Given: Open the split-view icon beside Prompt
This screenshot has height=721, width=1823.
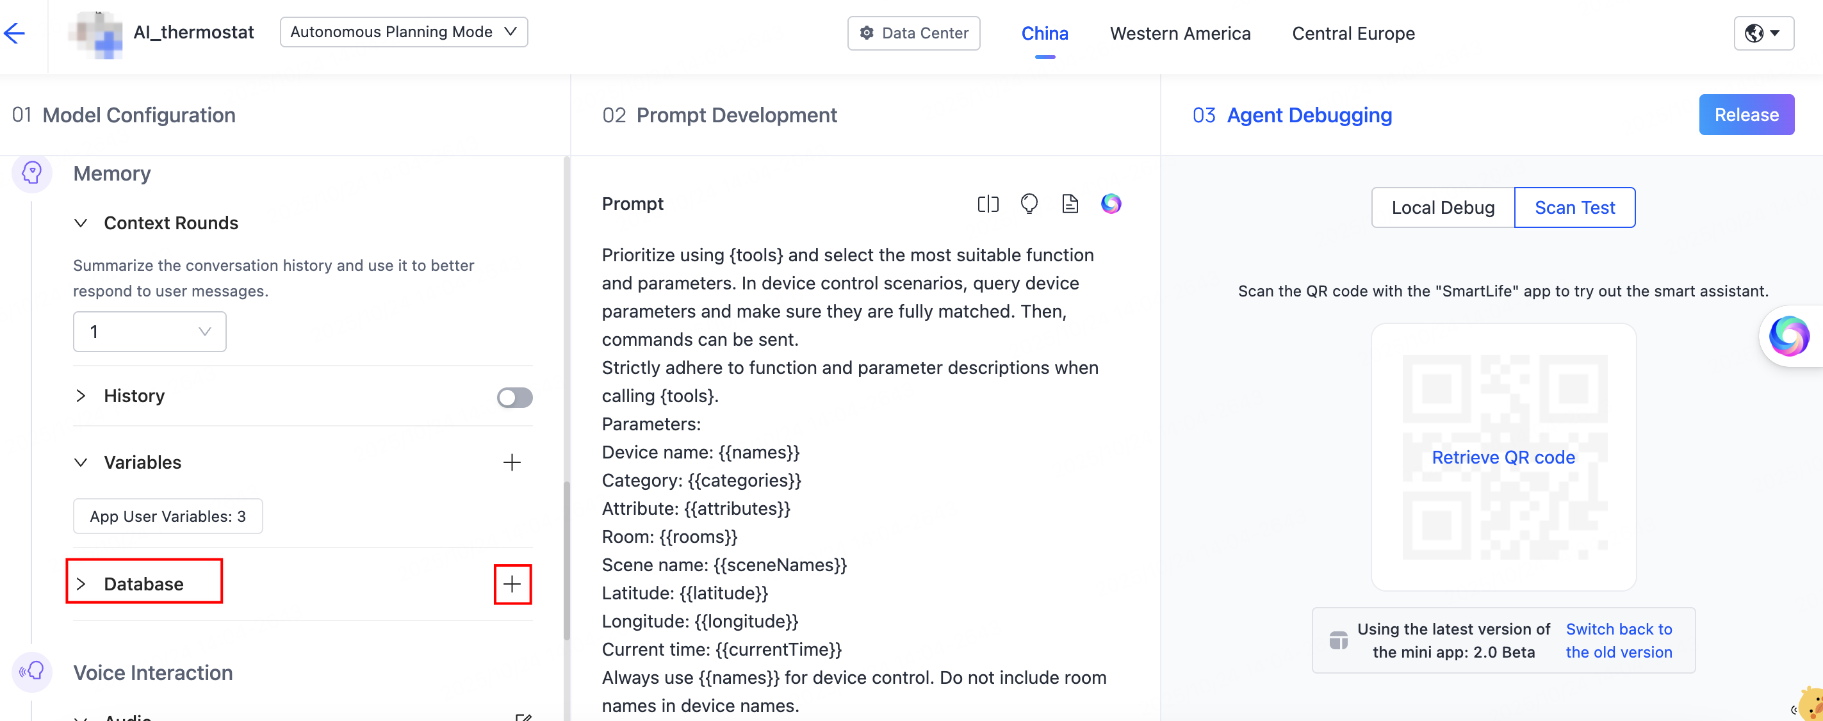Looking at the screenshot, I should (987, 204).
